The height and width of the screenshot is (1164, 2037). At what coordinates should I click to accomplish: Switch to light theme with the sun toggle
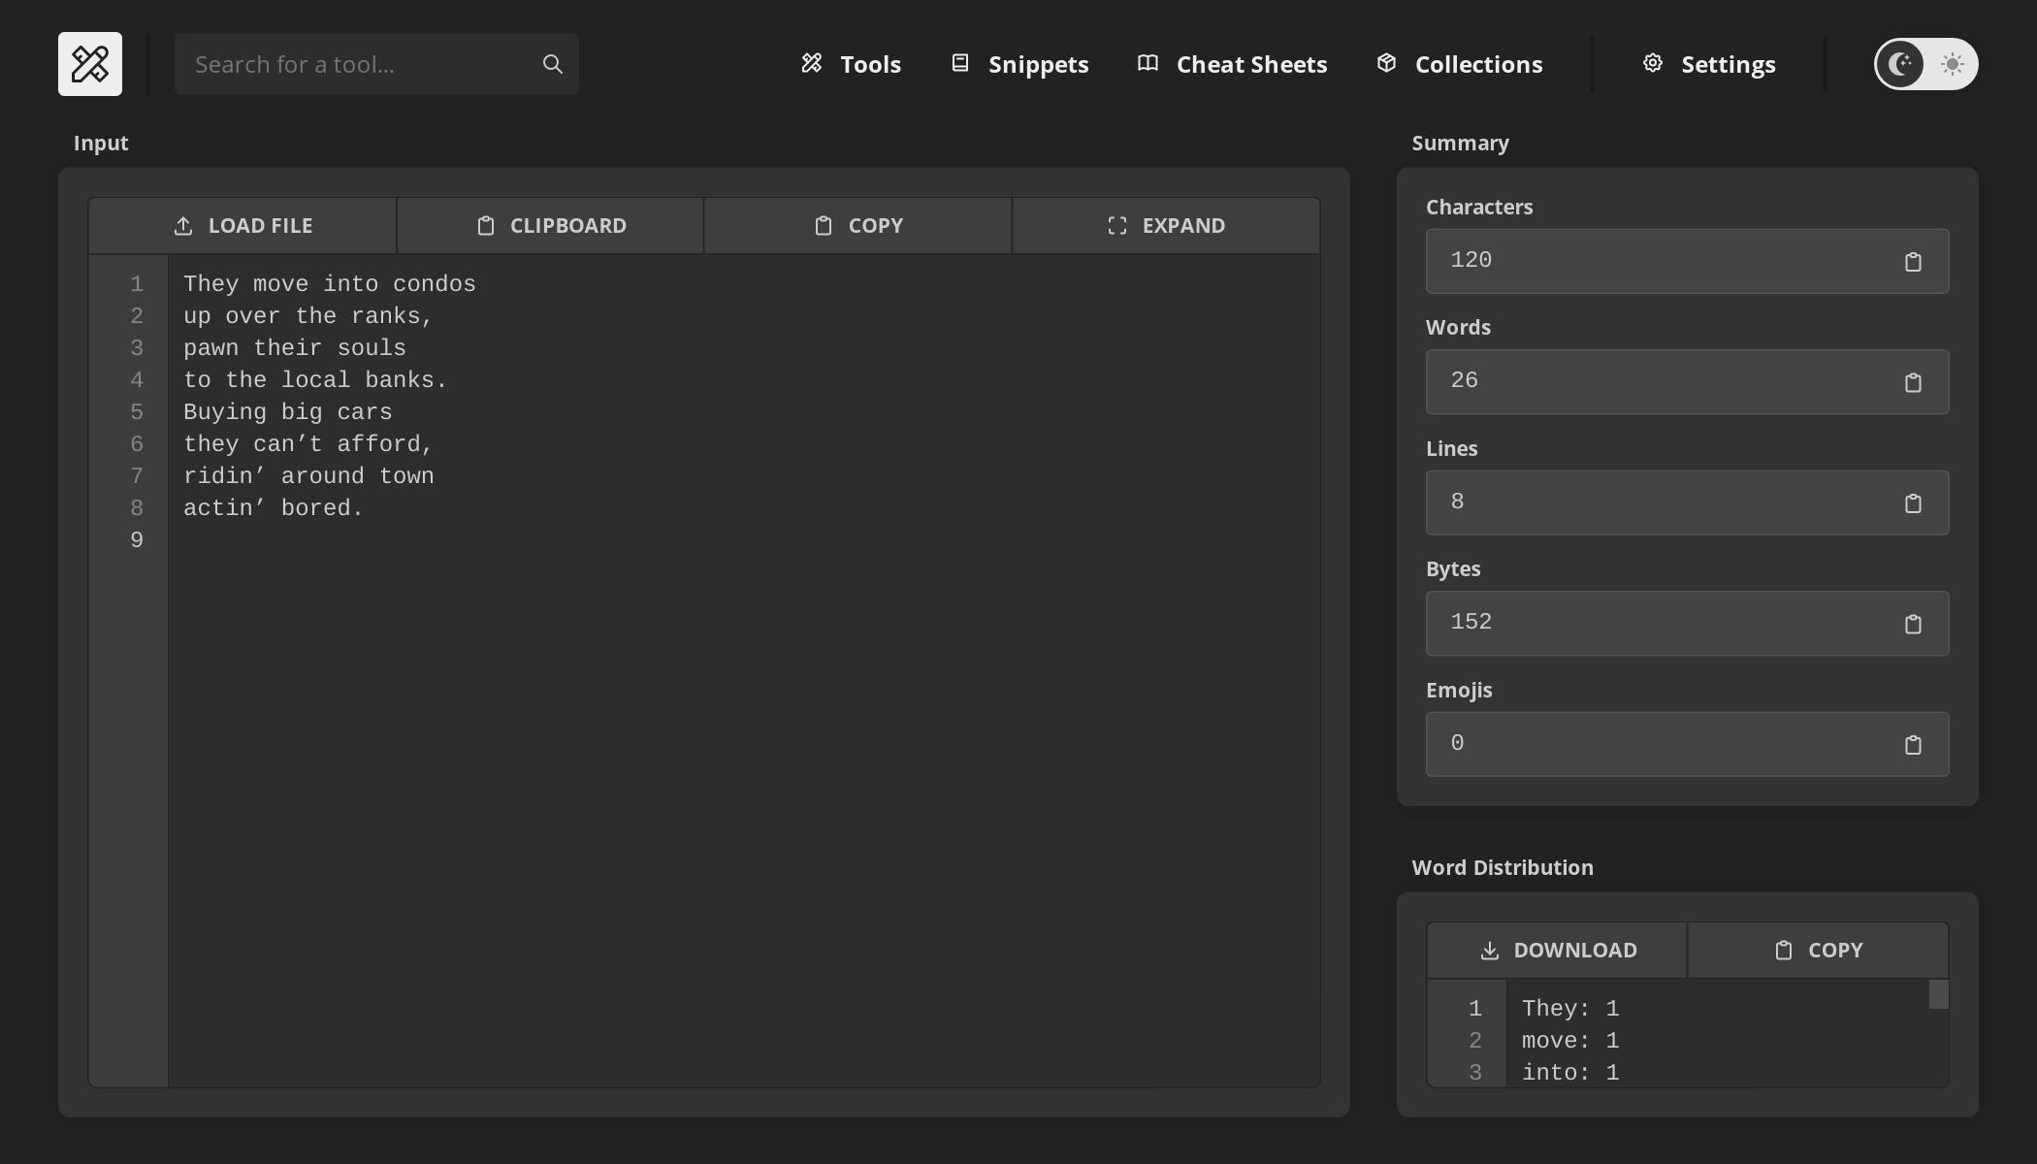1951,64
